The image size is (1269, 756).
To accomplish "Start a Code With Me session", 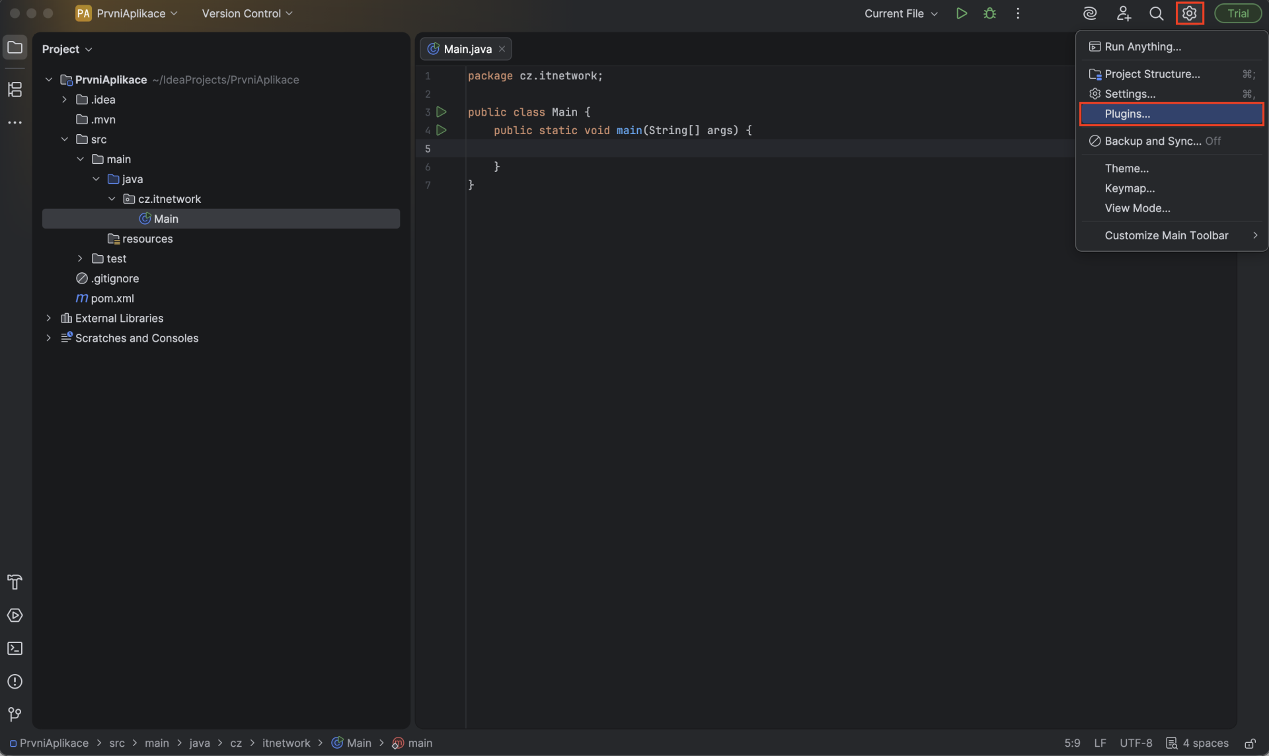I will click(x=1124, y=13).
